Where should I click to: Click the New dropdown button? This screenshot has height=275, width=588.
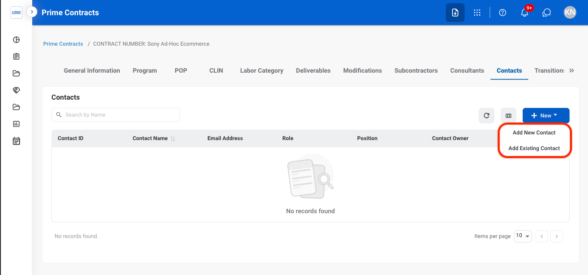coord(546,116)
